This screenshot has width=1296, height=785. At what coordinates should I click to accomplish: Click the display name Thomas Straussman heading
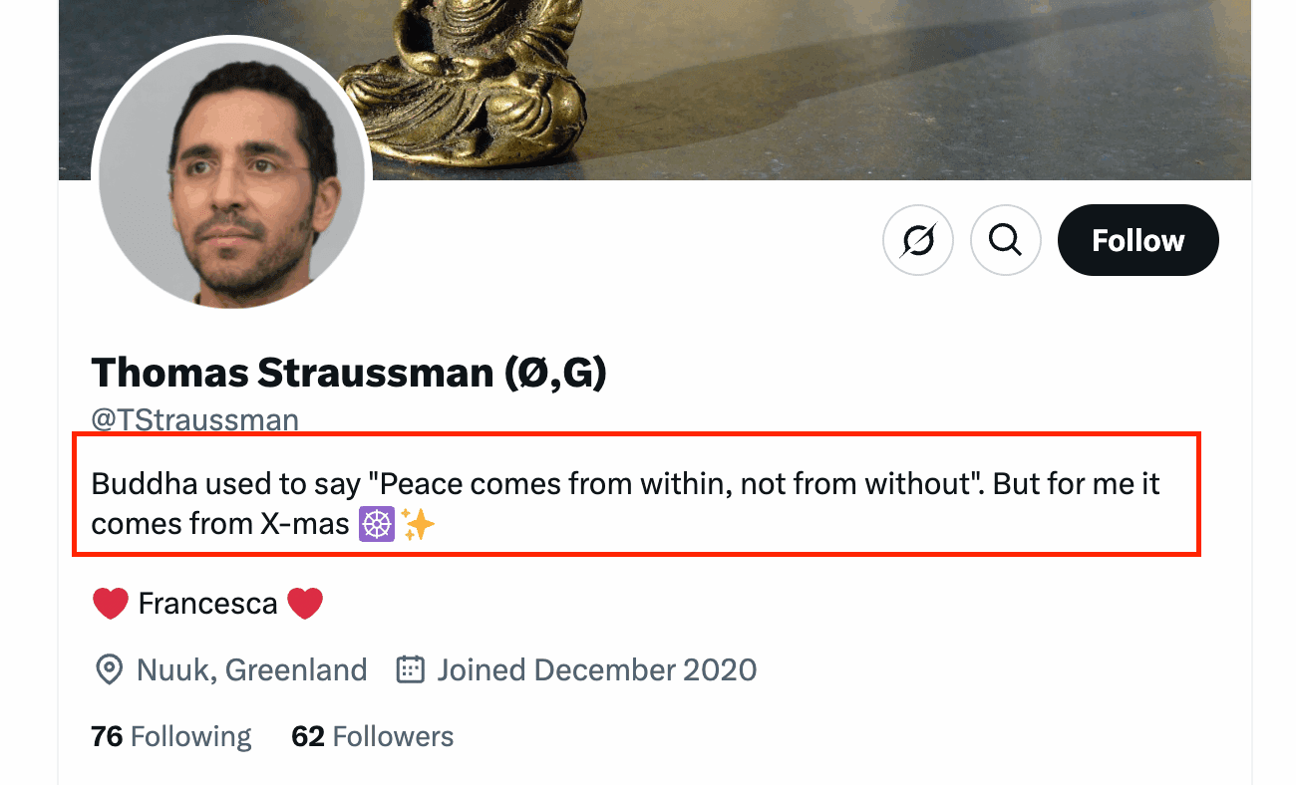point(349,373)
